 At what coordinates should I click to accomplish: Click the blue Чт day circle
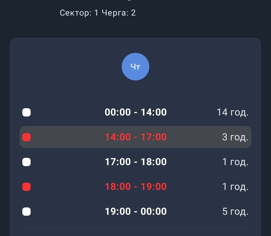coord(135,67)
